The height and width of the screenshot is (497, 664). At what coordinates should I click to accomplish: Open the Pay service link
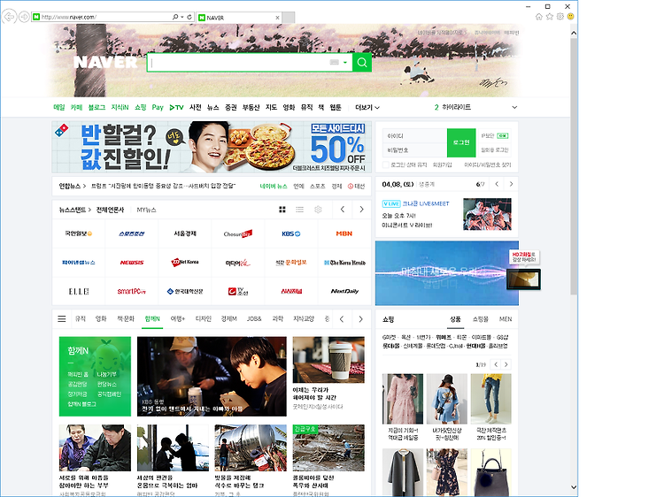click(158, 107)
